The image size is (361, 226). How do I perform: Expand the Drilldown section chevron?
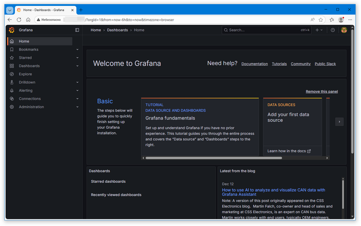(x=77, y=82)
